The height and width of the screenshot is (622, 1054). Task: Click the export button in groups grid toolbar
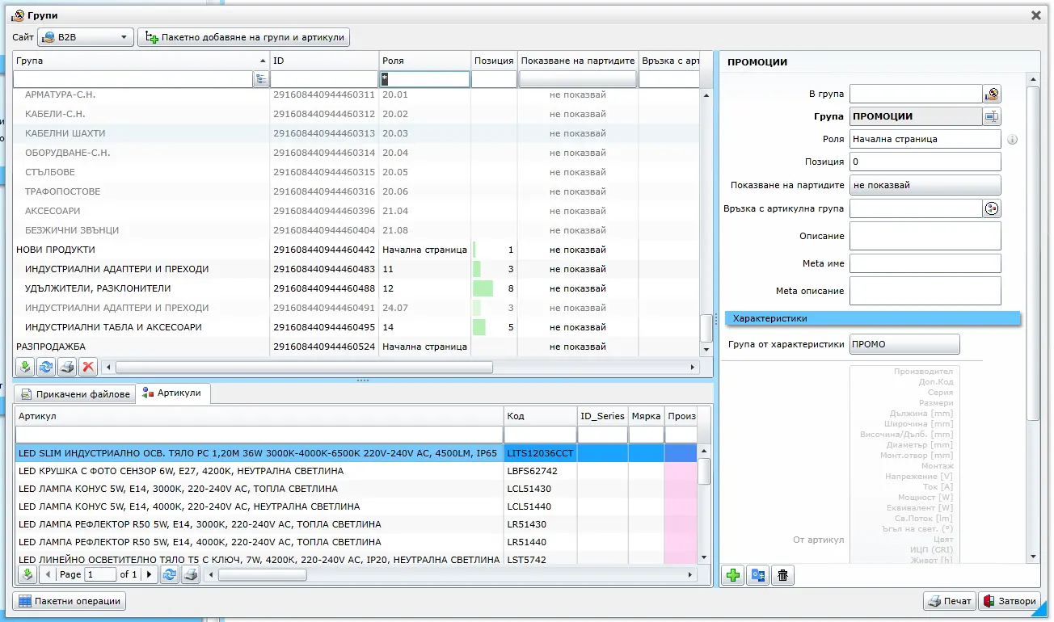[25, 367]
